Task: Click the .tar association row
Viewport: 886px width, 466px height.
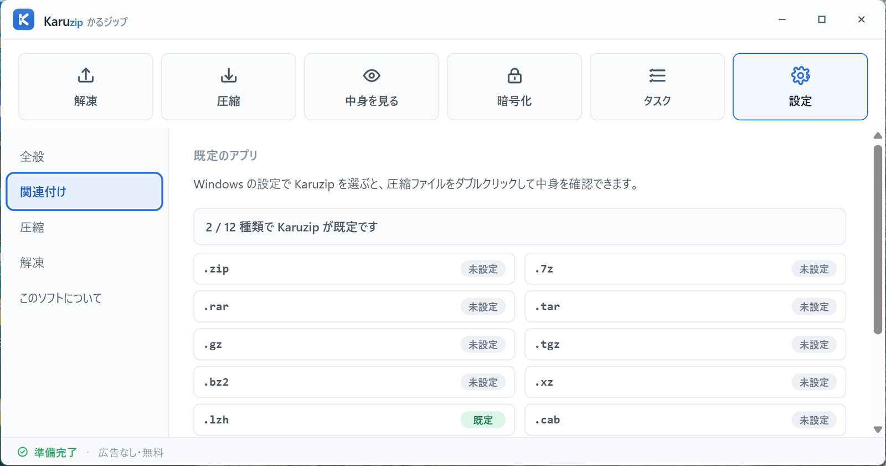Action: [x=685, y=306]
